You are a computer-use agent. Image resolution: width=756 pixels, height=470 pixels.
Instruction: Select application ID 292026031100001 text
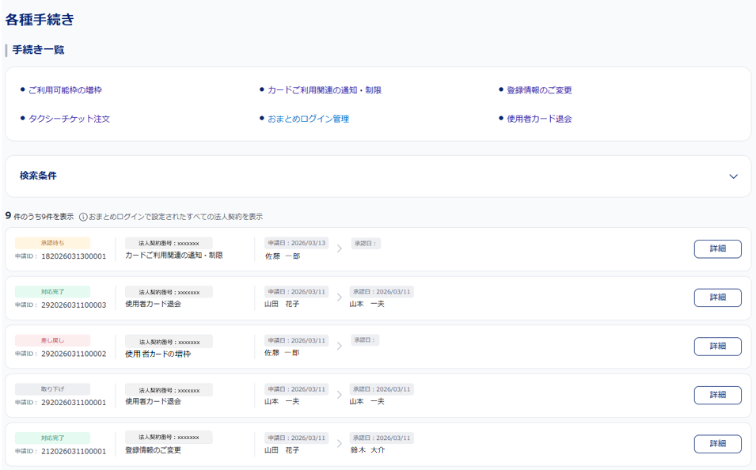[74, 403]
